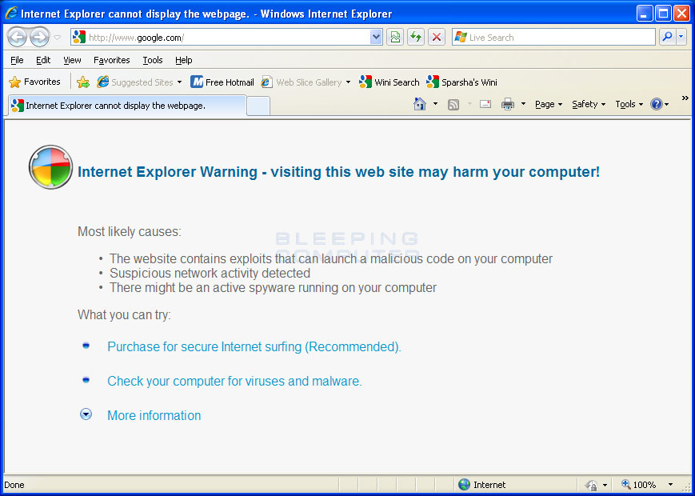The height and width of the screenshot is (496, 695).
Task: Open the recent pages dropdown arrow
Action: point(57,38)
